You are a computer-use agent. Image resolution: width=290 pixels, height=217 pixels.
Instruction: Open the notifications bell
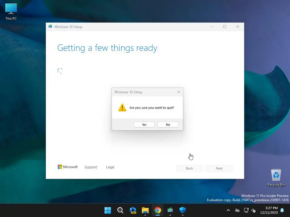coord(282,210)
